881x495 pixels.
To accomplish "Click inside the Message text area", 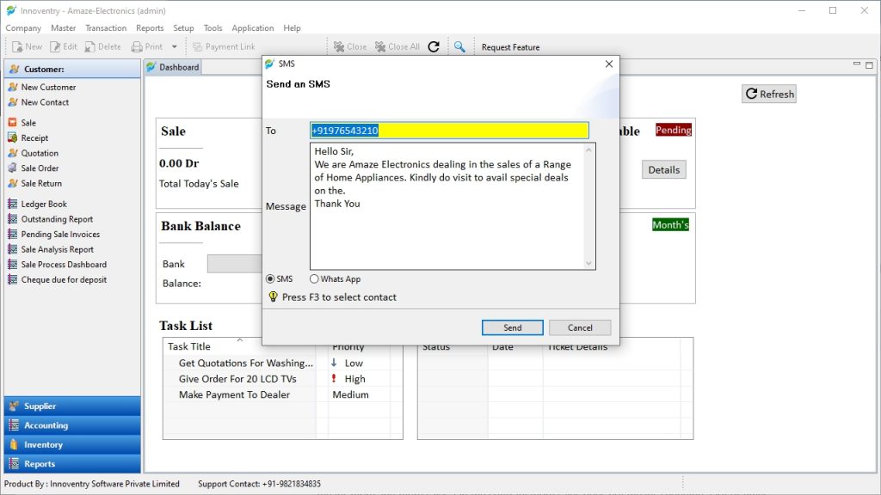I will coord(447,206).
